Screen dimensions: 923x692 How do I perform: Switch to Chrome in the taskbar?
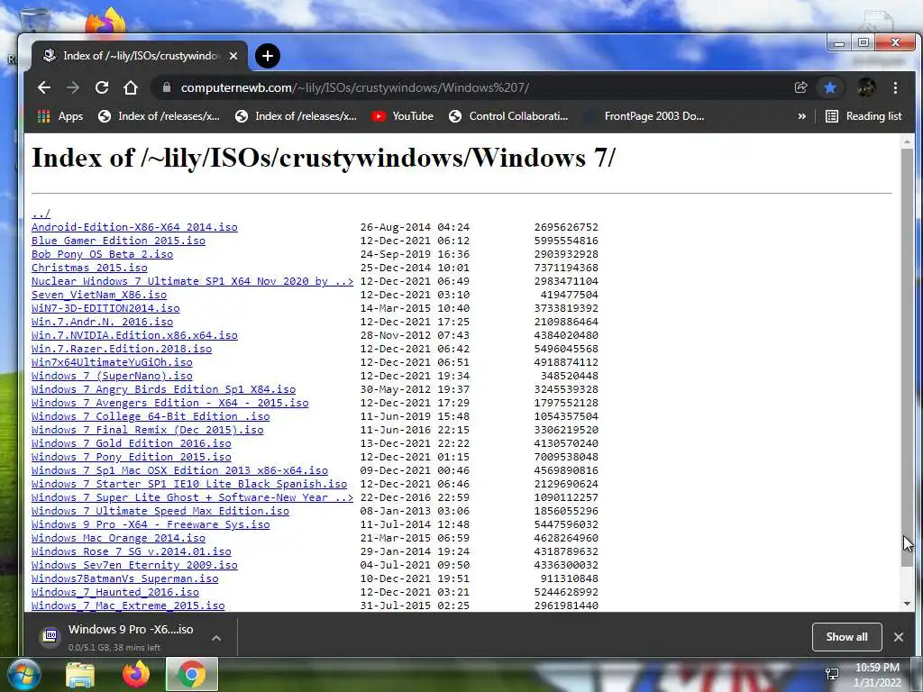[191, 675]
